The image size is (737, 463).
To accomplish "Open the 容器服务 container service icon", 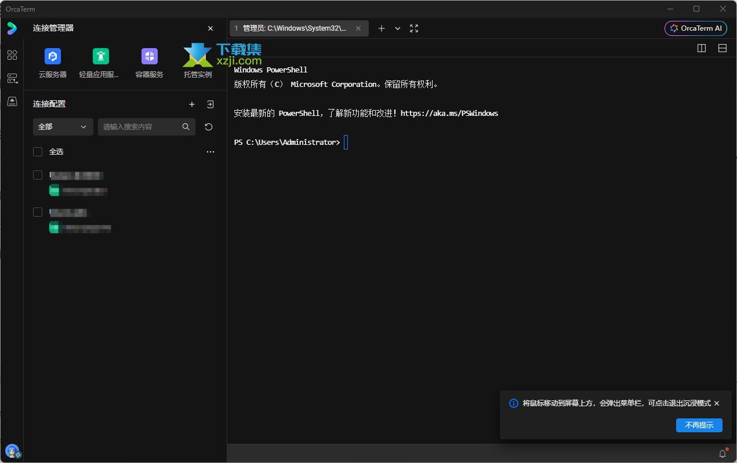I will pyautogui.click(x=149, y=57).
